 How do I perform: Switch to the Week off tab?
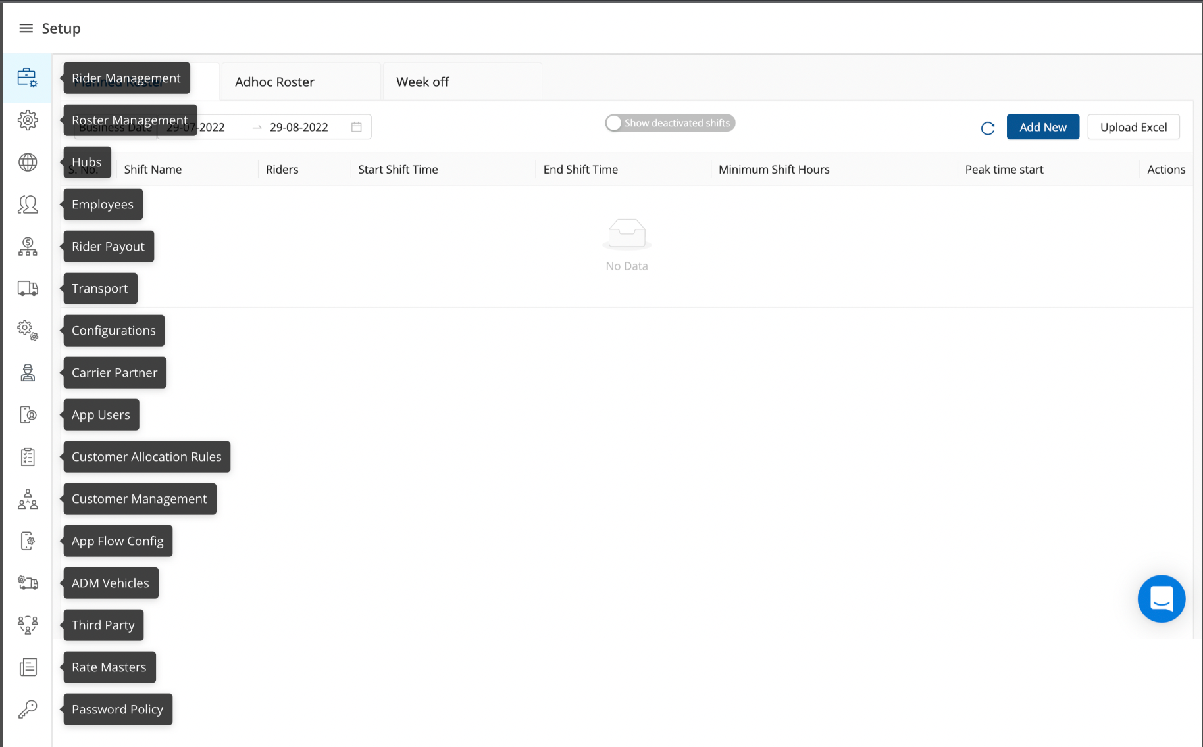[422, 82]
